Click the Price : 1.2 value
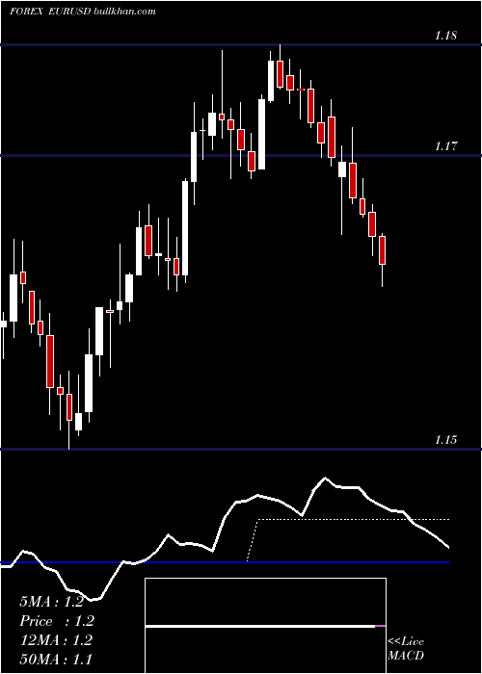This screenshot has height=674, width=482. pos(57,621)
